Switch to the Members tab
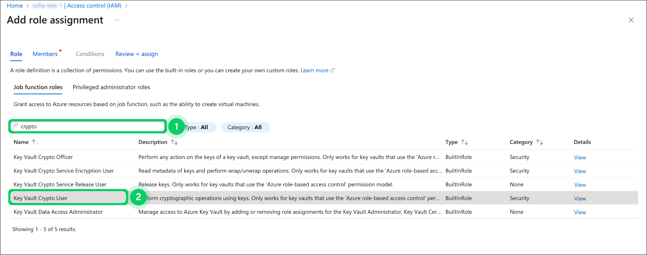 pos(45,54)
